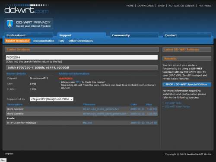The width and height of the screenshot is (216, 162).
Task: Click the dd-wrt.com logo
Action: pyautogui.click(x=26, y=9)
